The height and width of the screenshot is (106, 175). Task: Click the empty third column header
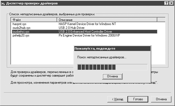[161, 20]
